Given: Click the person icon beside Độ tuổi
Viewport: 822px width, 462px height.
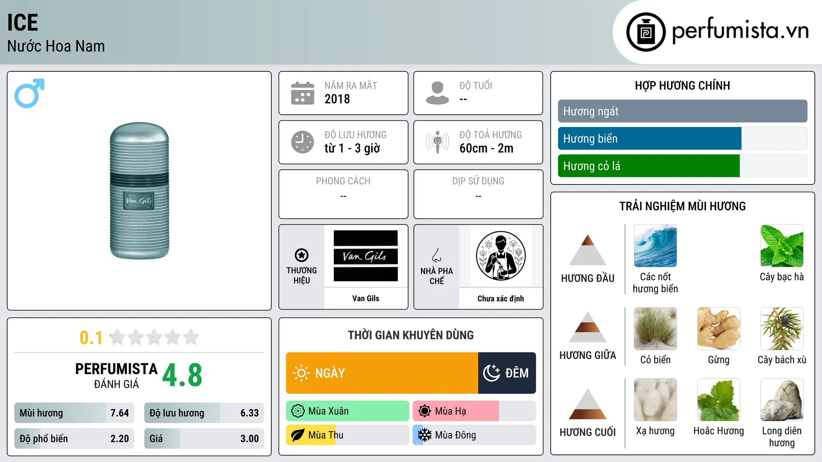Looking at the screenshot, I should [437, 93].
